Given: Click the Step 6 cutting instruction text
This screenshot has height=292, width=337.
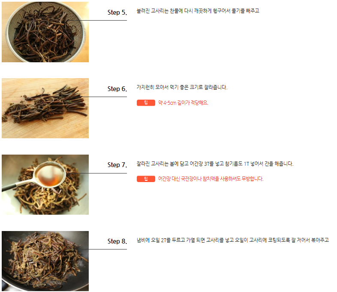Looking at the screenshot, I should pyautogui.click(x=182, y=87).
